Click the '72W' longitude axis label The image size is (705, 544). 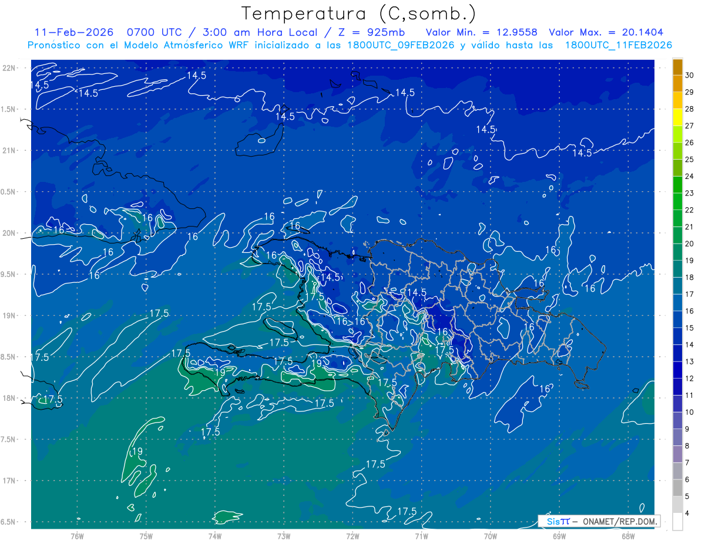point(352,536)
